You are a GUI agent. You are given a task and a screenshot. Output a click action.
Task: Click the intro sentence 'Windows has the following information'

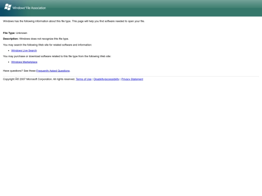[x=74, y=21]
